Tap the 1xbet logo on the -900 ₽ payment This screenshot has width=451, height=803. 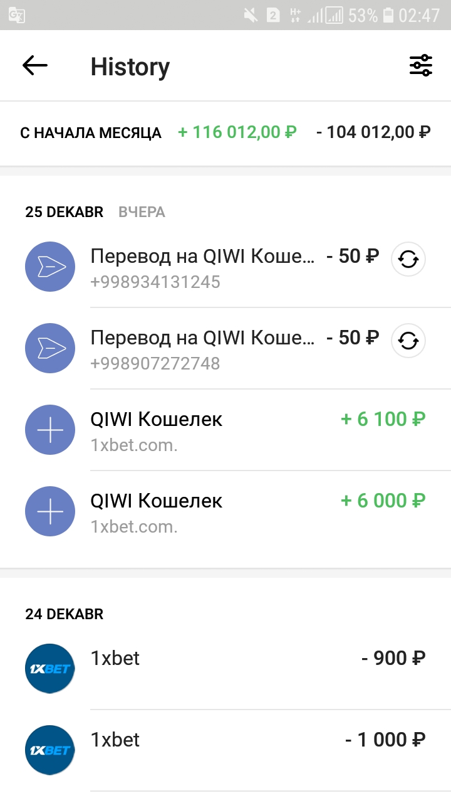(50, 668)
